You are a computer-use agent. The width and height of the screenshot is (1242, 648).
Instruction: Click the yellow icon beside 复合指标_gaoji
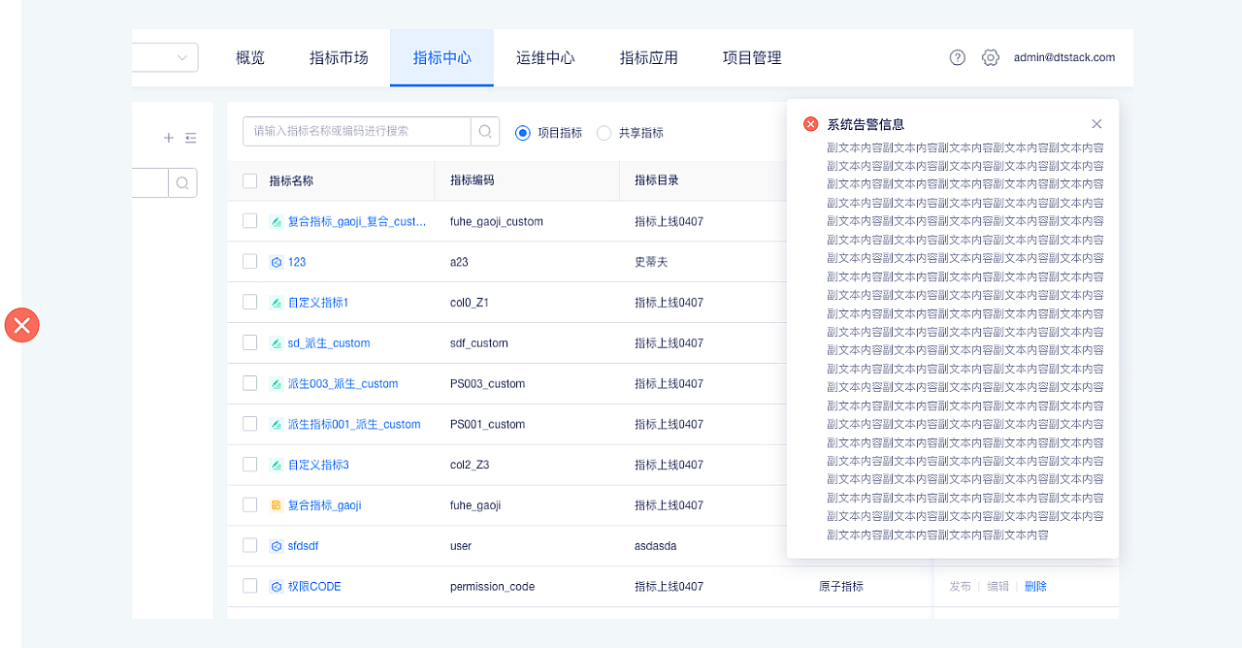[277, 505]
